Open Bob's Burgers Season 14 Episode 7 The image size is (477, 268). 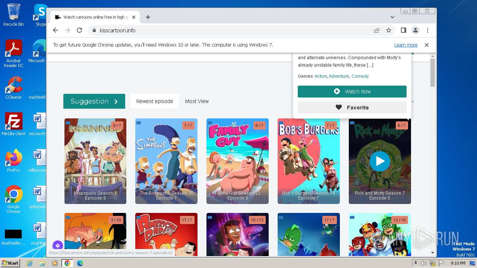[x=309, y=161]
